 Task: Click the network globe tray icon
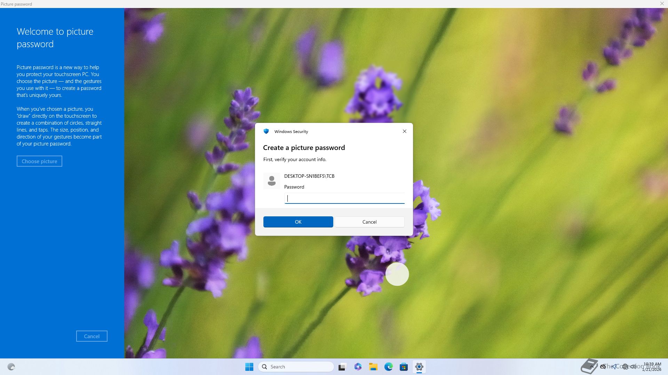[x=625, y=367]
